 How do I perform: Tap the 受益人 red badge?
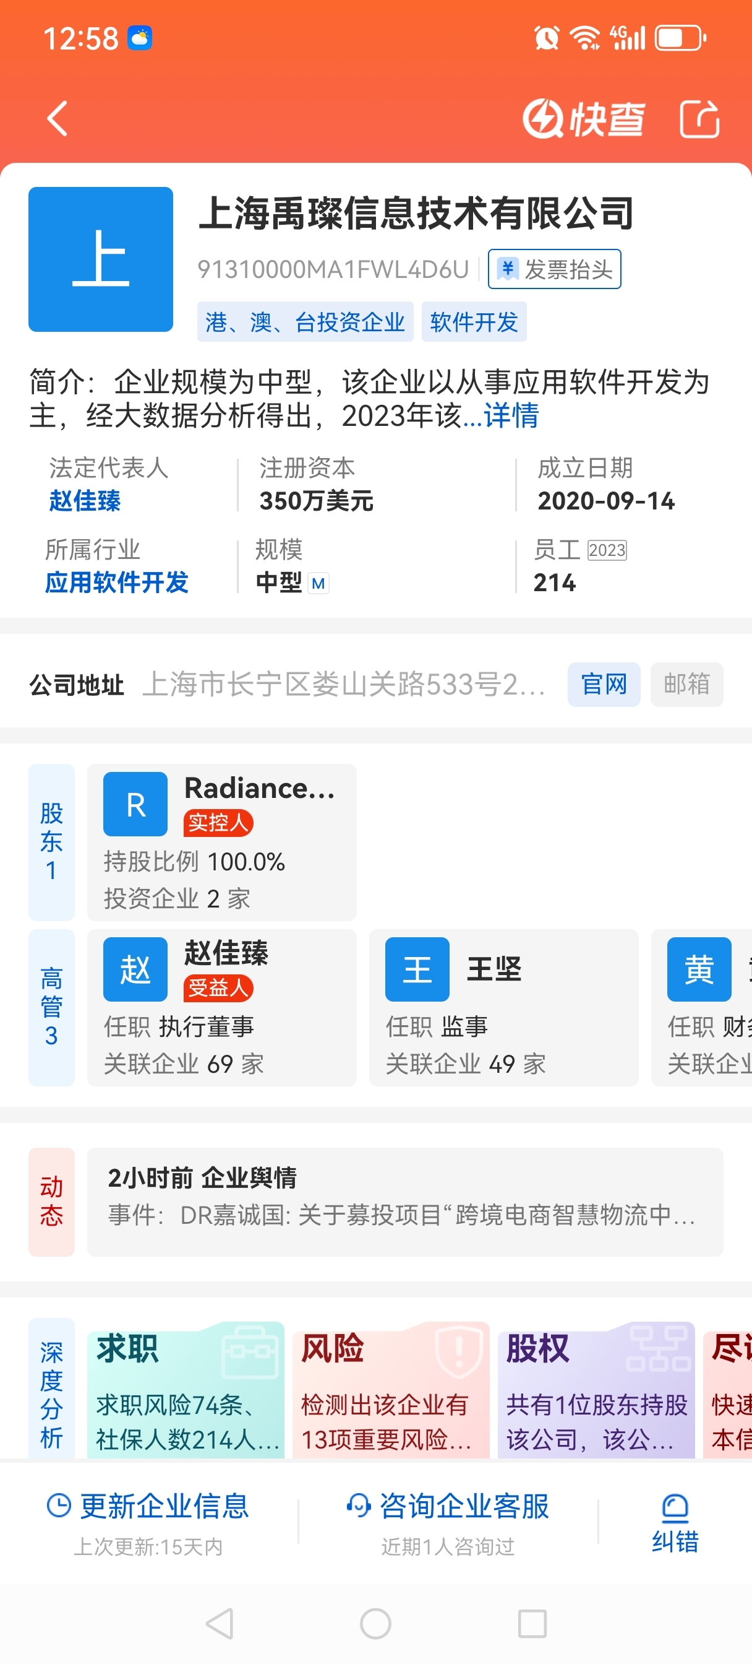click(218, 989)
